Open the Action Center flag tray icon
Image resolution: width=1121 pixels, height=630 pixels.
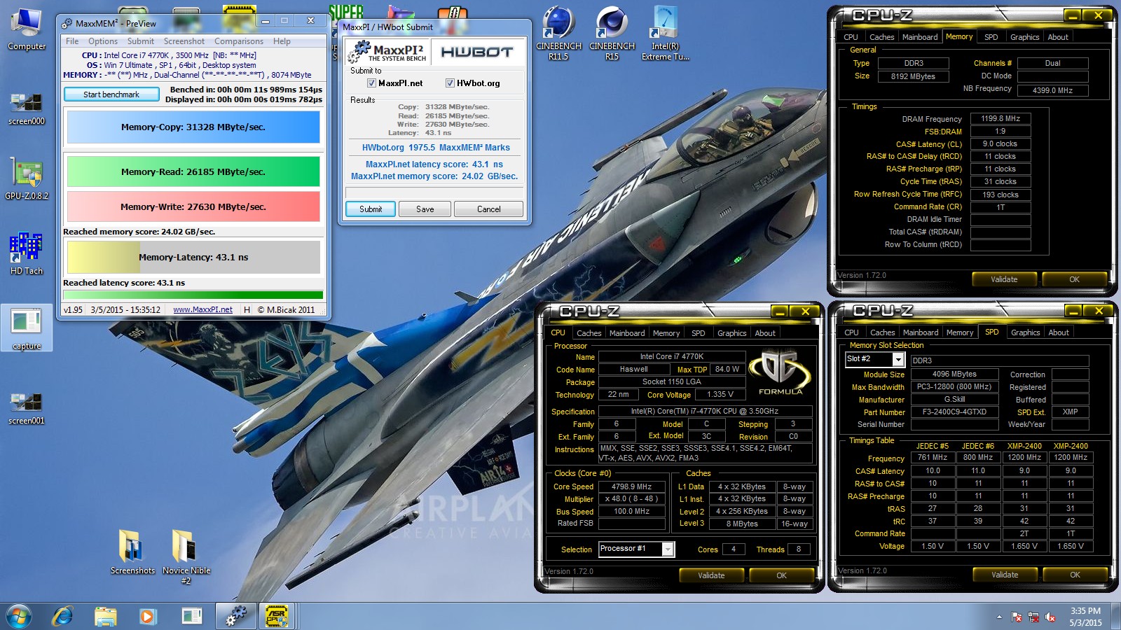coord(1017,617)
